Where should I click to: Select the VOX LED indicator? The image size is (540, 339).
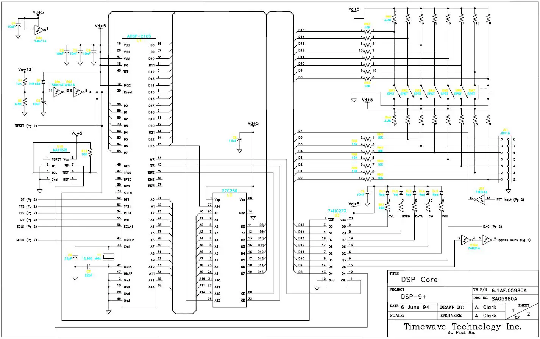pyautogui.click(x=441, y=193)
